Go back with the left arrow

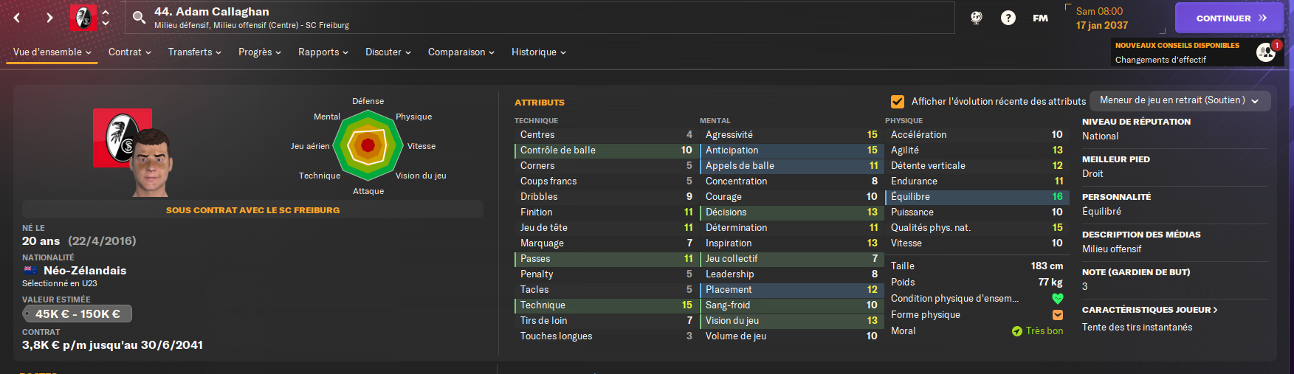click(x=17, y=18)
